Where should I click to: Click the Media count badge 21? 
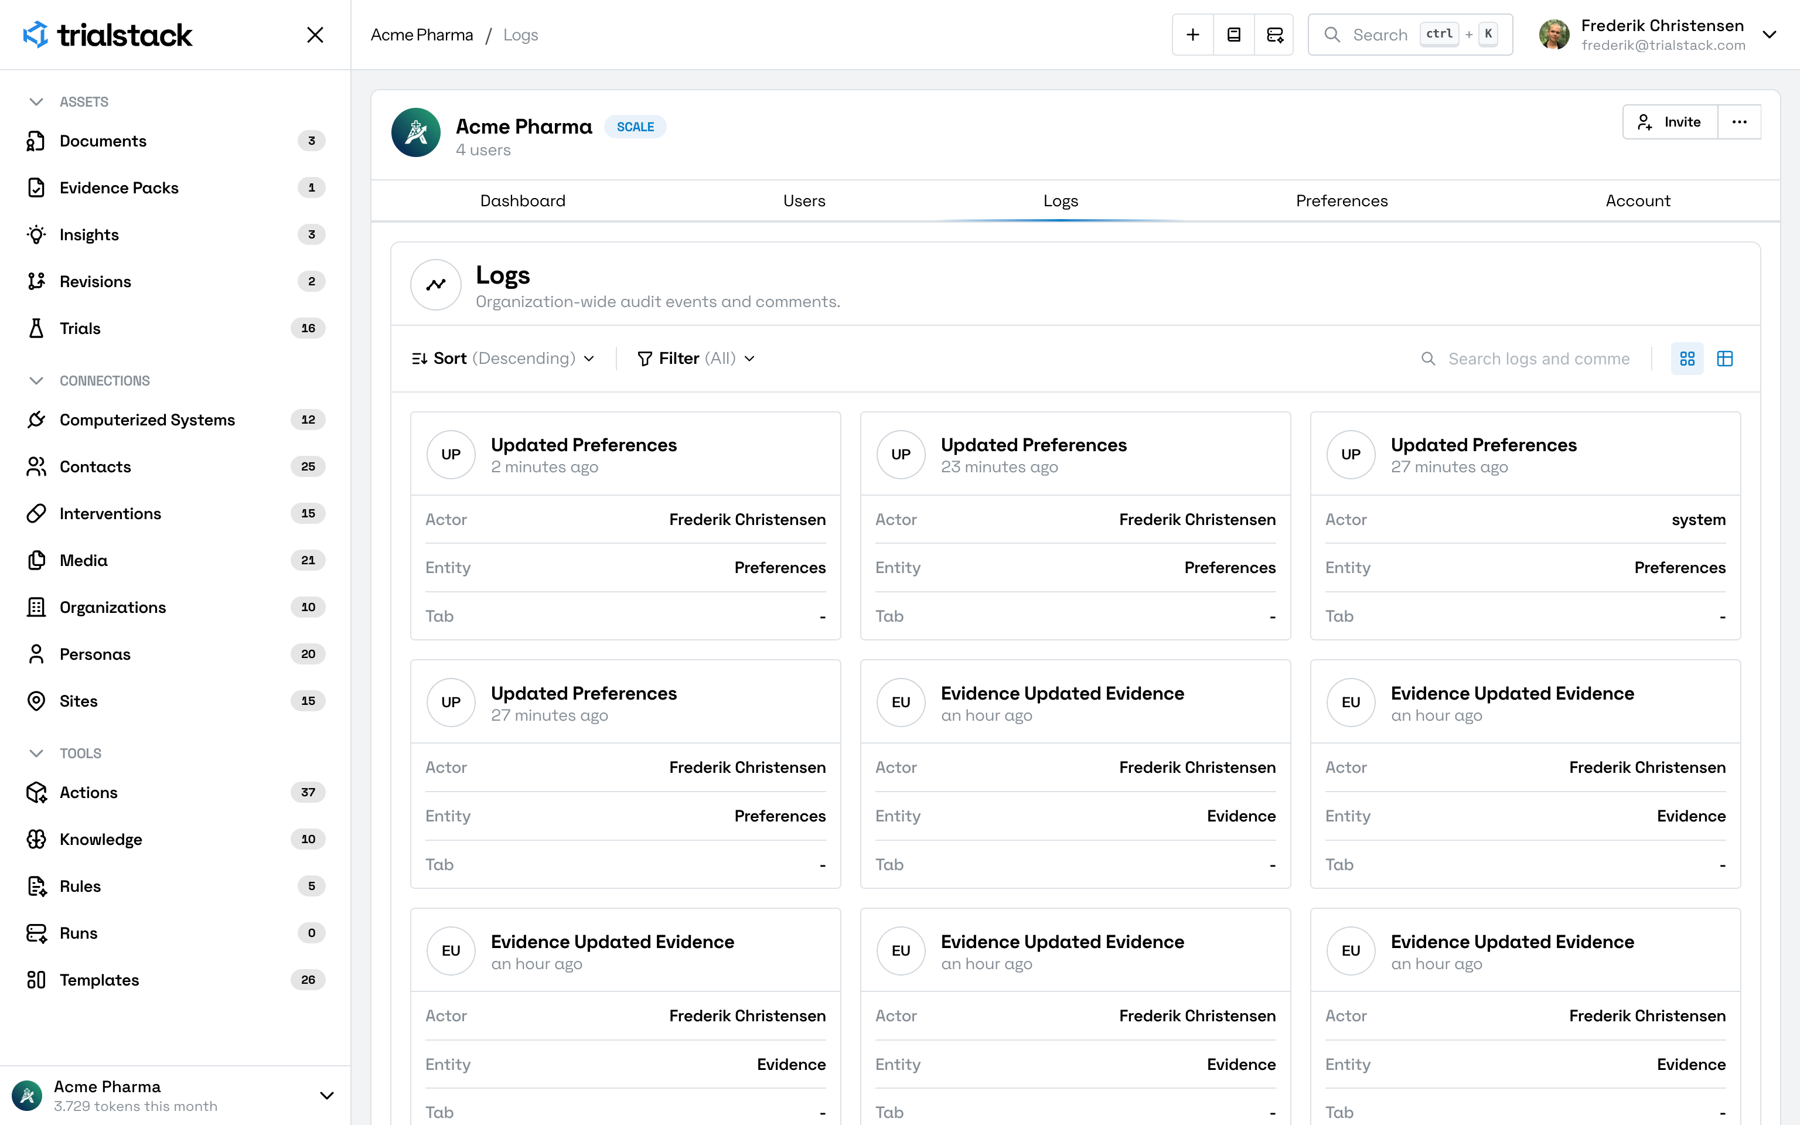click(x=309, y=560)
